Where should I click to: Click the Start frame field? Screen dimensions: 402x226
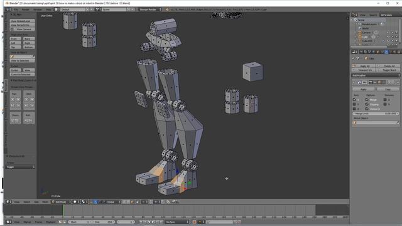click(80, 222)
